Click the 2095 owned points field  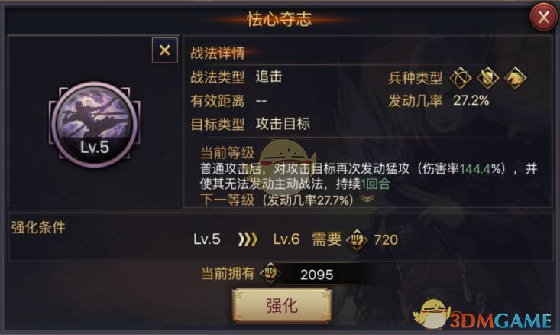316,275
